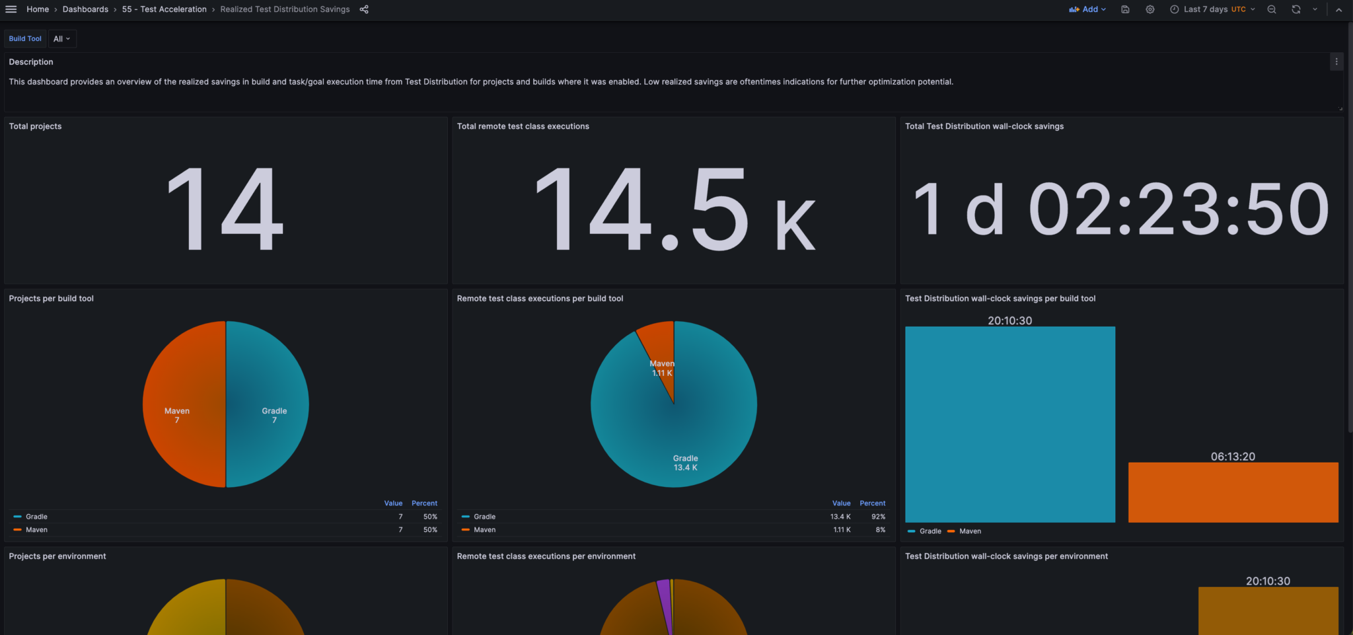Toggle Gradle series in Projects per build tool legend
Viewport: 1353px width, 635px height.
point(36,517)
